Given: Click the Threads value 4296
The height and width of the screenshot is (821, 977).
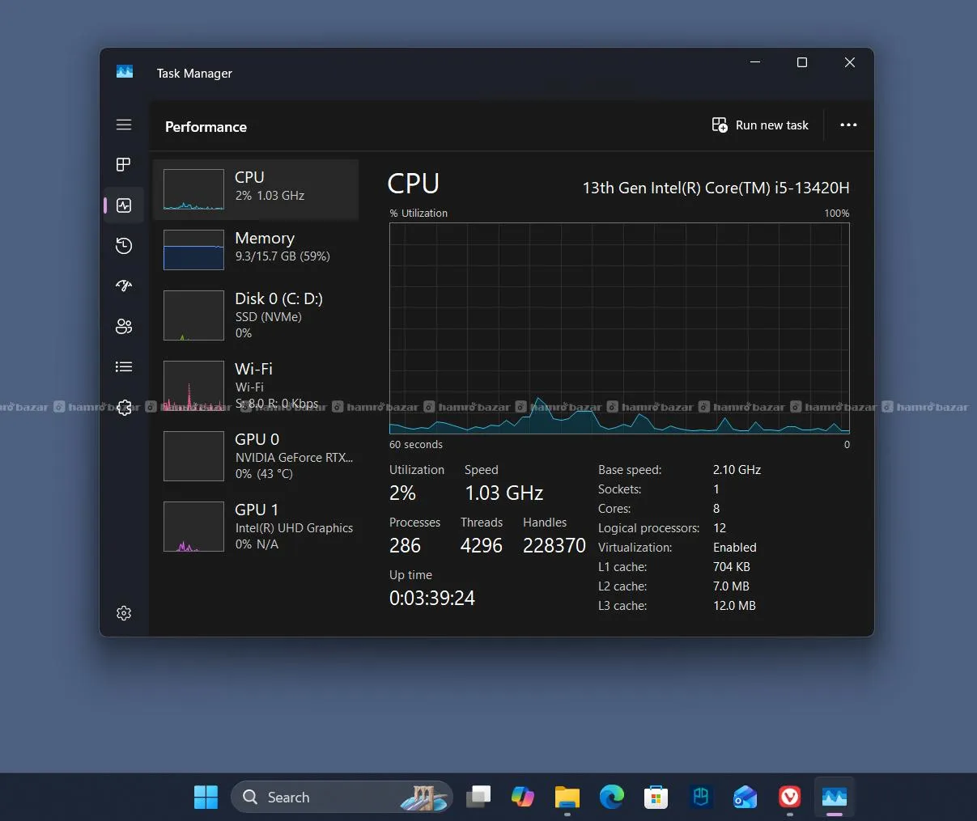Looking at the screenshot, I should pyautogui.click(x=482, y=546).
